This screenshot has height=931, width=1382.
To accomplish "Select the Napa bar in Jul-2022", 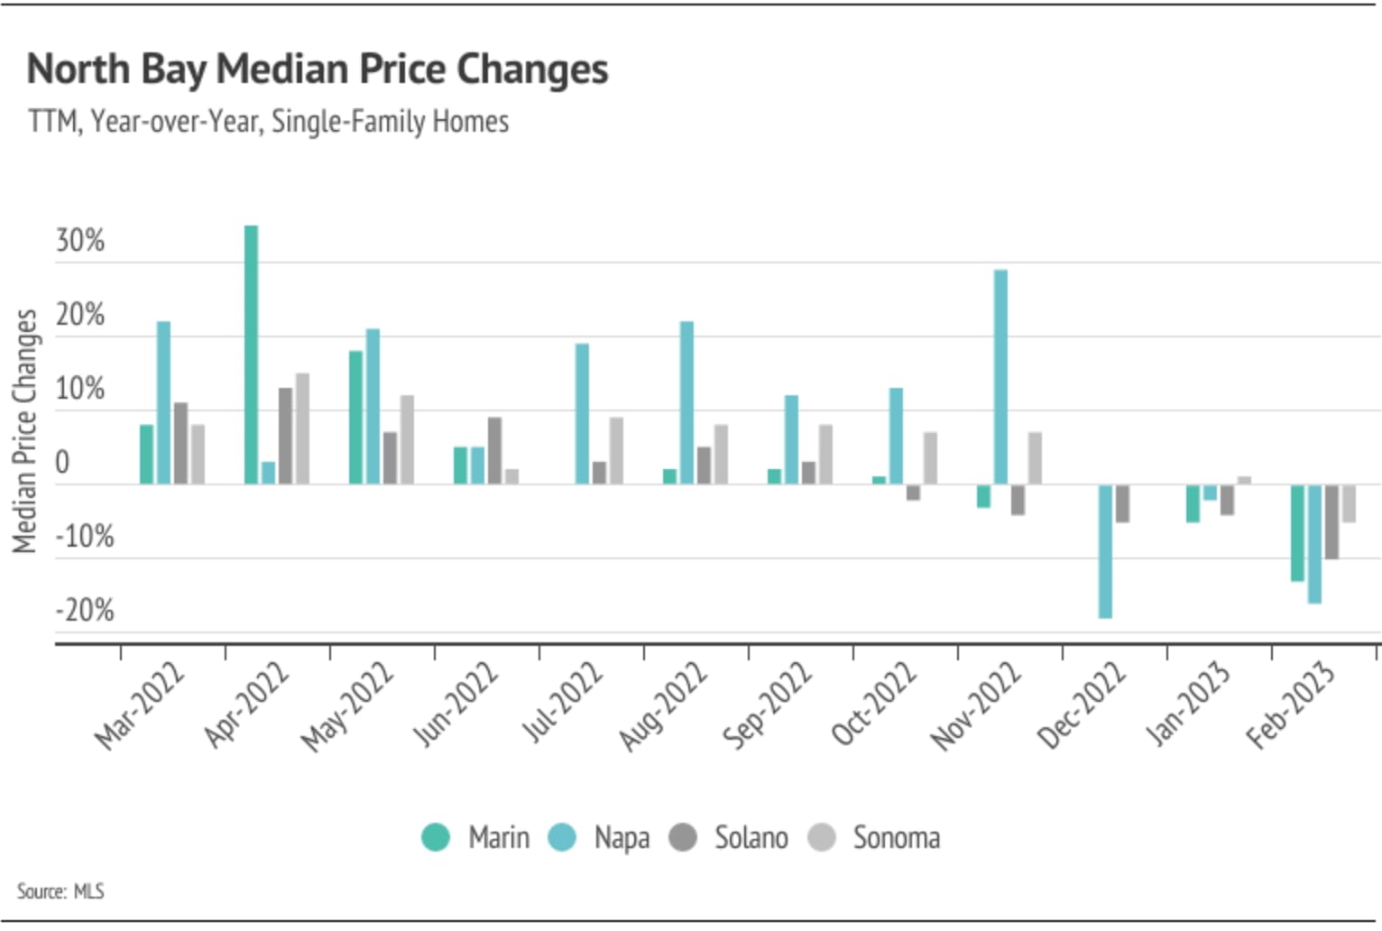I will pos(582,413).
